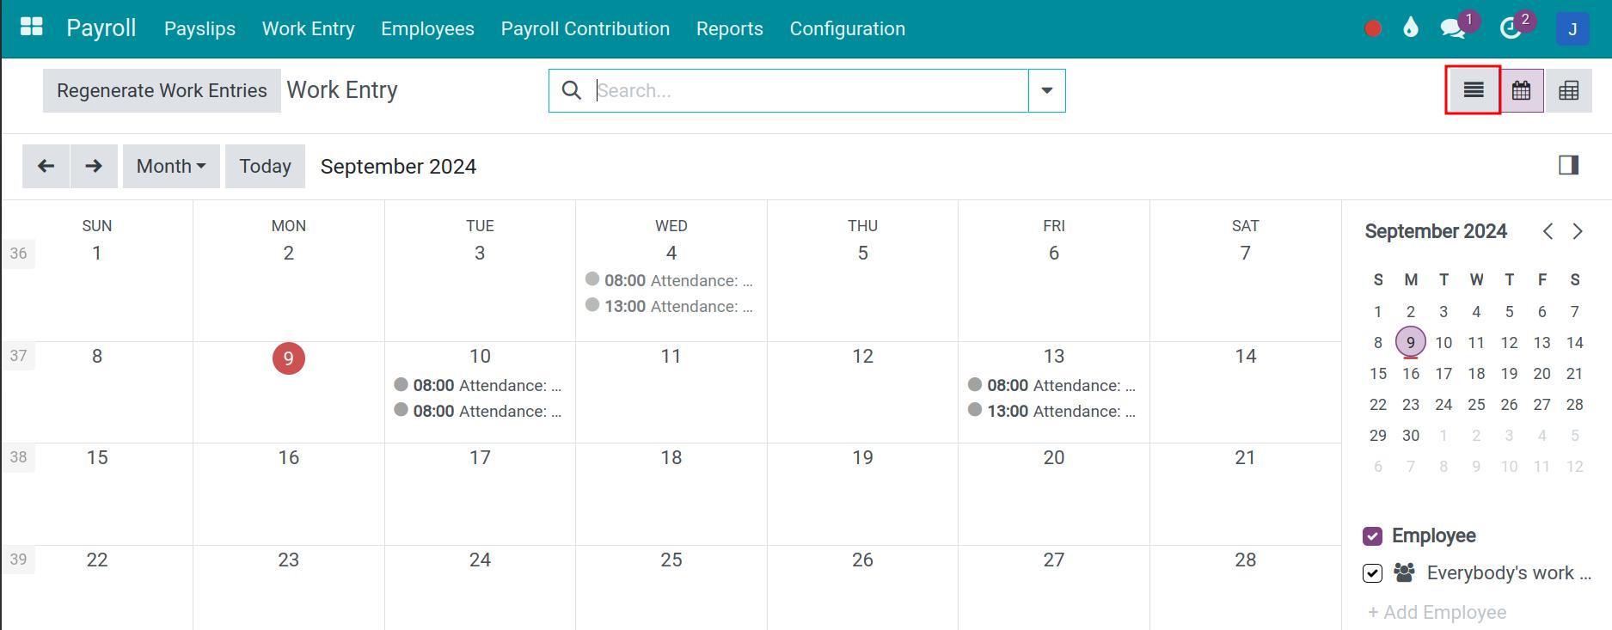Open 13:00 Attendance entry on Wednesday 4
The height and width of the screenshot is (630, 1612).
click(671, 306)
